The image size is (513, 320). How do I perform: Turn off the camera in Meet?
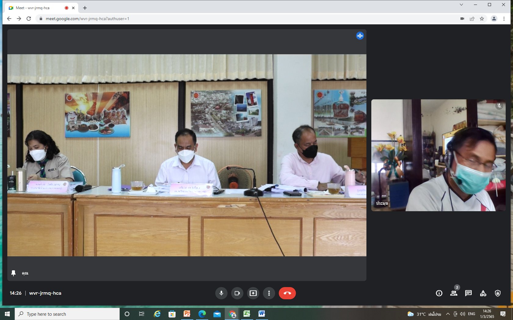coord(237,293)
